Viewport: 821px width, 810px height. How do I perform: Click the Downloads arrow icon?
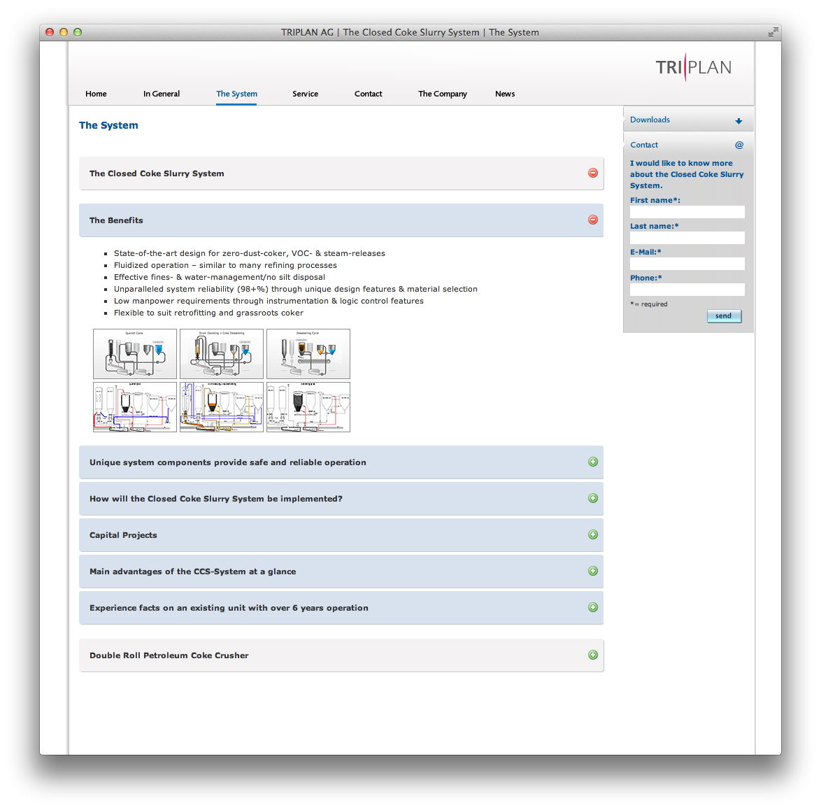click(738, 121)
